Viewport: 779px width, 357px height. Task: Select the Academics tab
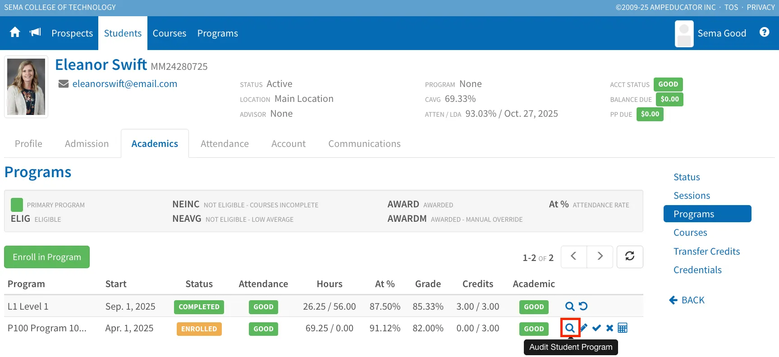tap(155, 144)
